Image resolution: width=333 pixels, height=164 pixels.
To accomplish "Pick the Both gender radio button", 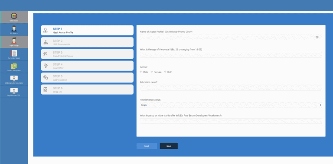I will [x=165, y=72].
